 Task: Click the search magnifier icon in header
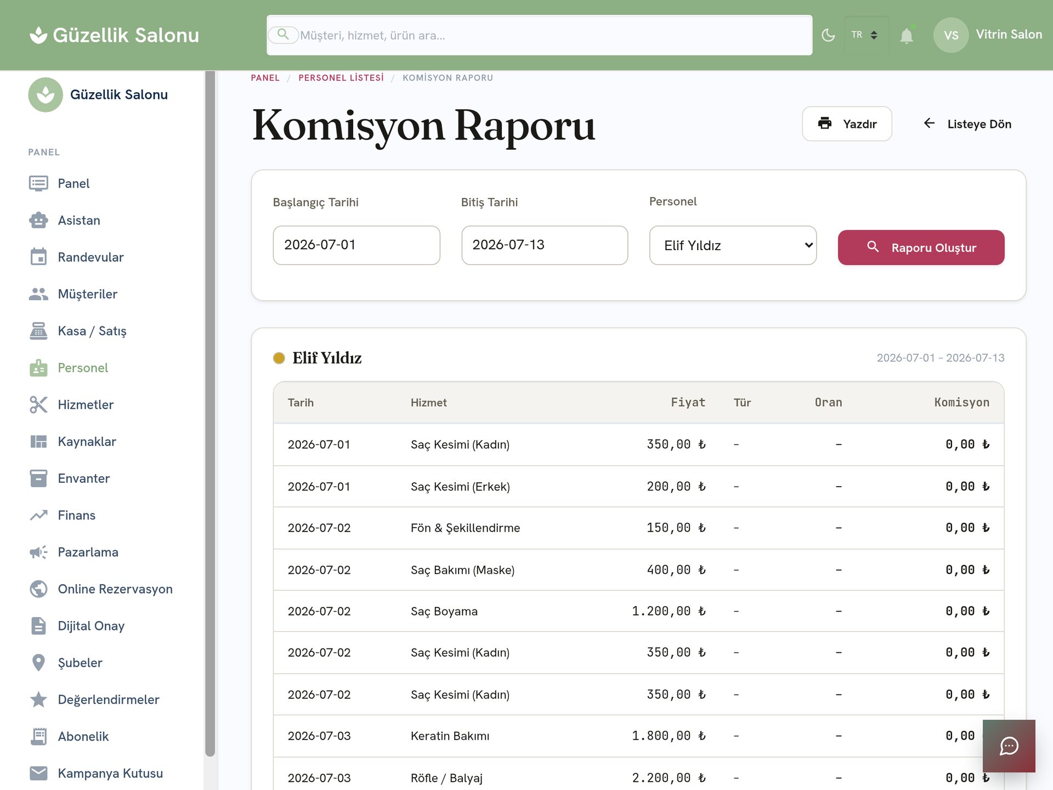[283, 35]
